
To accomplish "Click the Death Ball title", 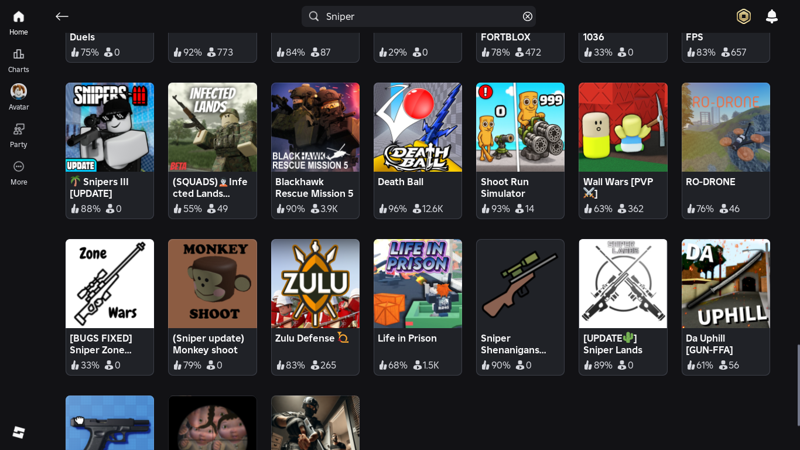I will click(x=401, y=182).
